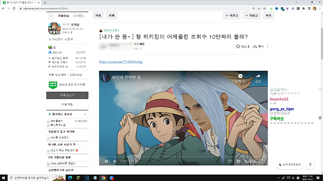Bookmark this page star icon
The width and height of the screenshot is (323, 181).
pyautogui.click(x=264, y=8)
